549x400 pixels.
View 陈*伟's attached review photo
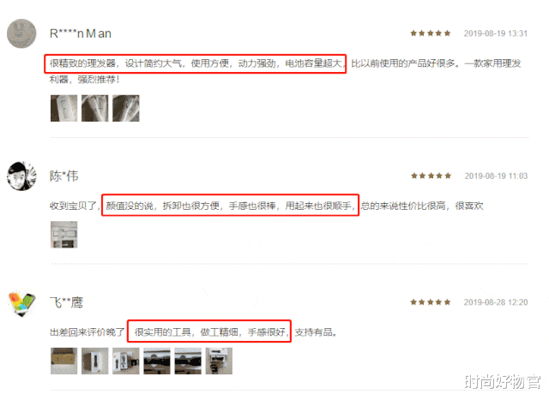coord(63,235)
